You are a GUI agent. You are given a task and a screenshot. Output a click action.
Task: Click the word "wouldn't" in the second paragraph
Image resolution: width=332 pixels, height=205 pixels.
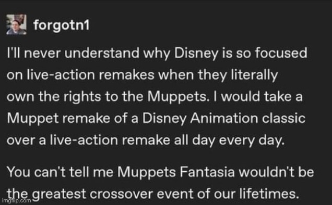(x=267, y=172)
